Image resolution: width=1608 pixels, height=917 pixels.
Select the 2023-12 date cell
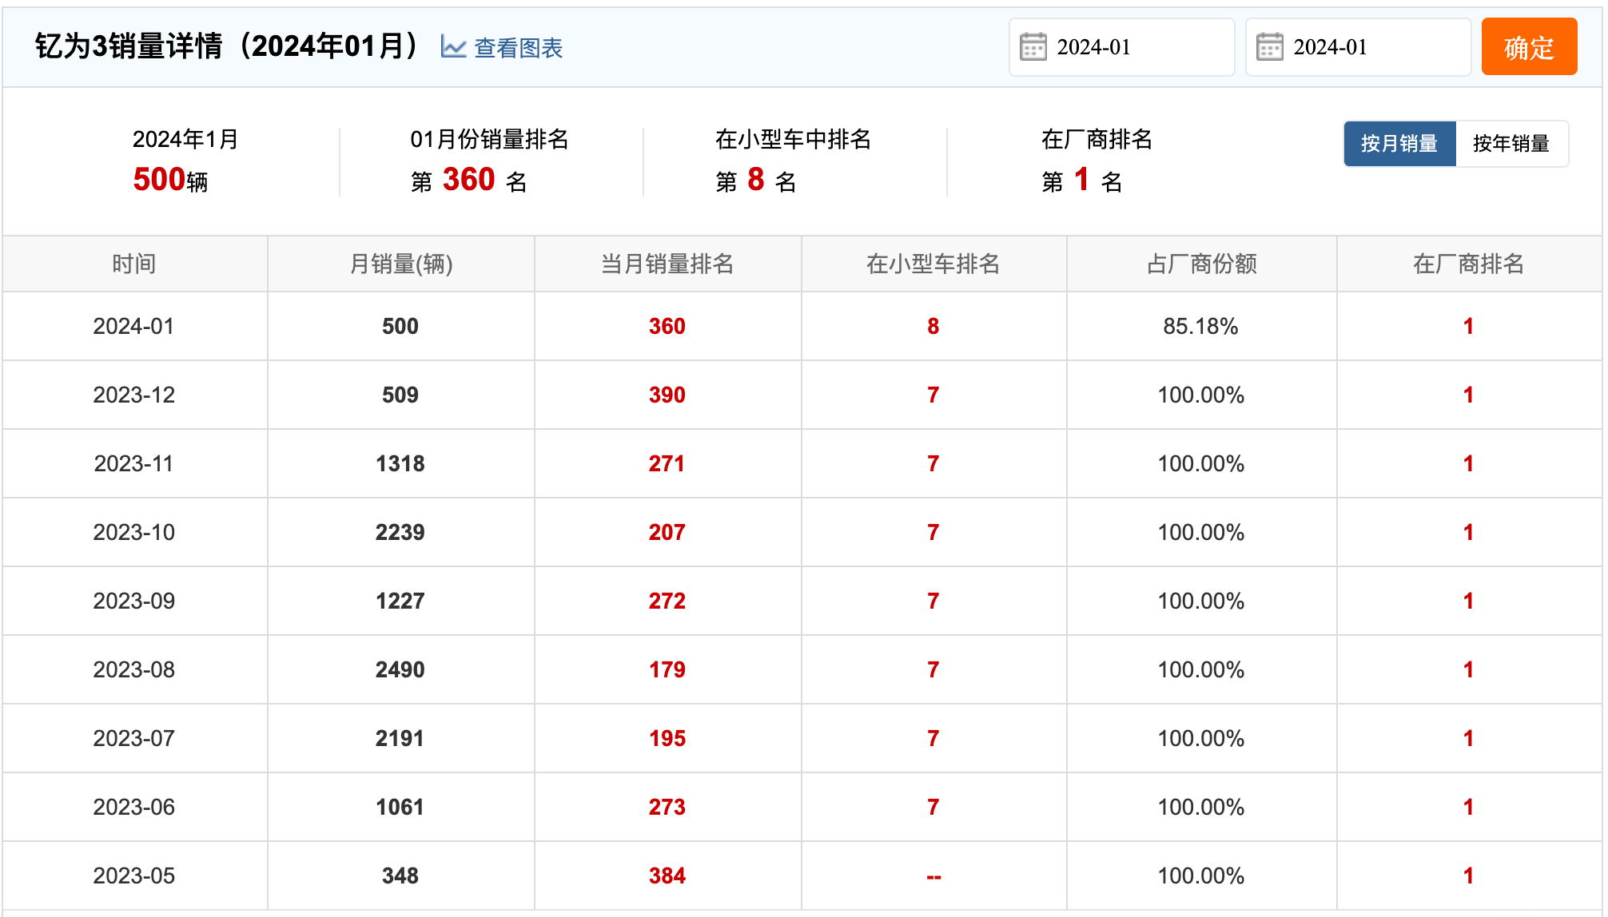point(133,395)
